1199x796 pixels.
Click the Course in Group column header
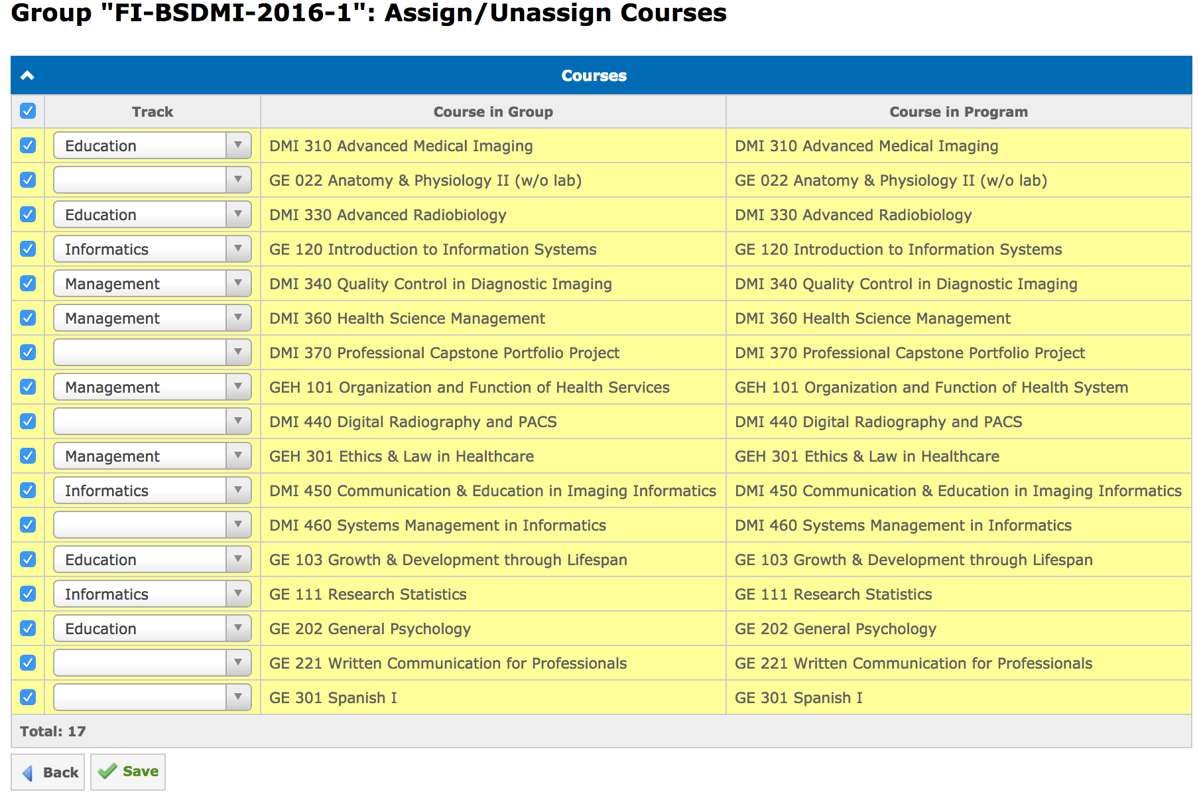[493, 111]
